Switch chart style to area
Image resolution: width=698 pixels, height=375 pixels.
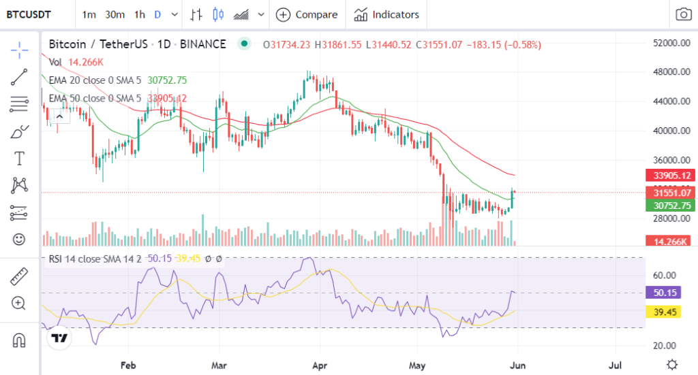[x=241, y=15]
